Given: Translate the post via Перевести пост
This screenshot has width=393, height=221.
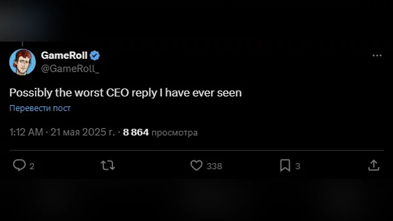Looking at the screenshot, I should pos(40,108).
